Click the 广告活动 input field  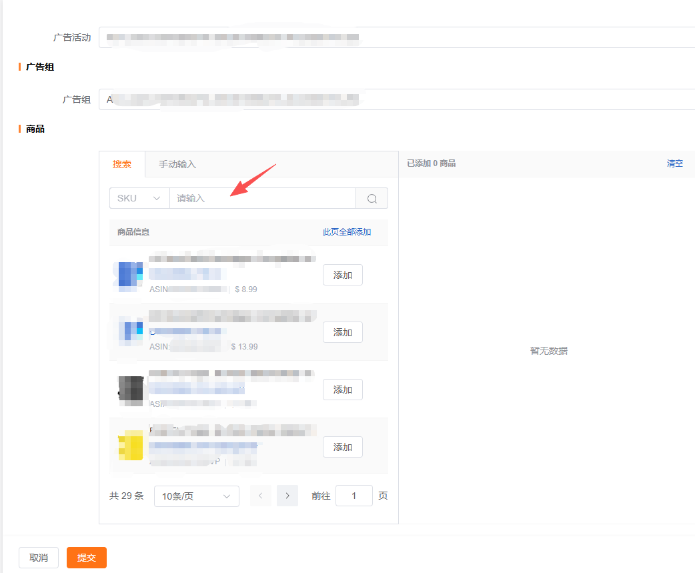(x=396, y=37)
